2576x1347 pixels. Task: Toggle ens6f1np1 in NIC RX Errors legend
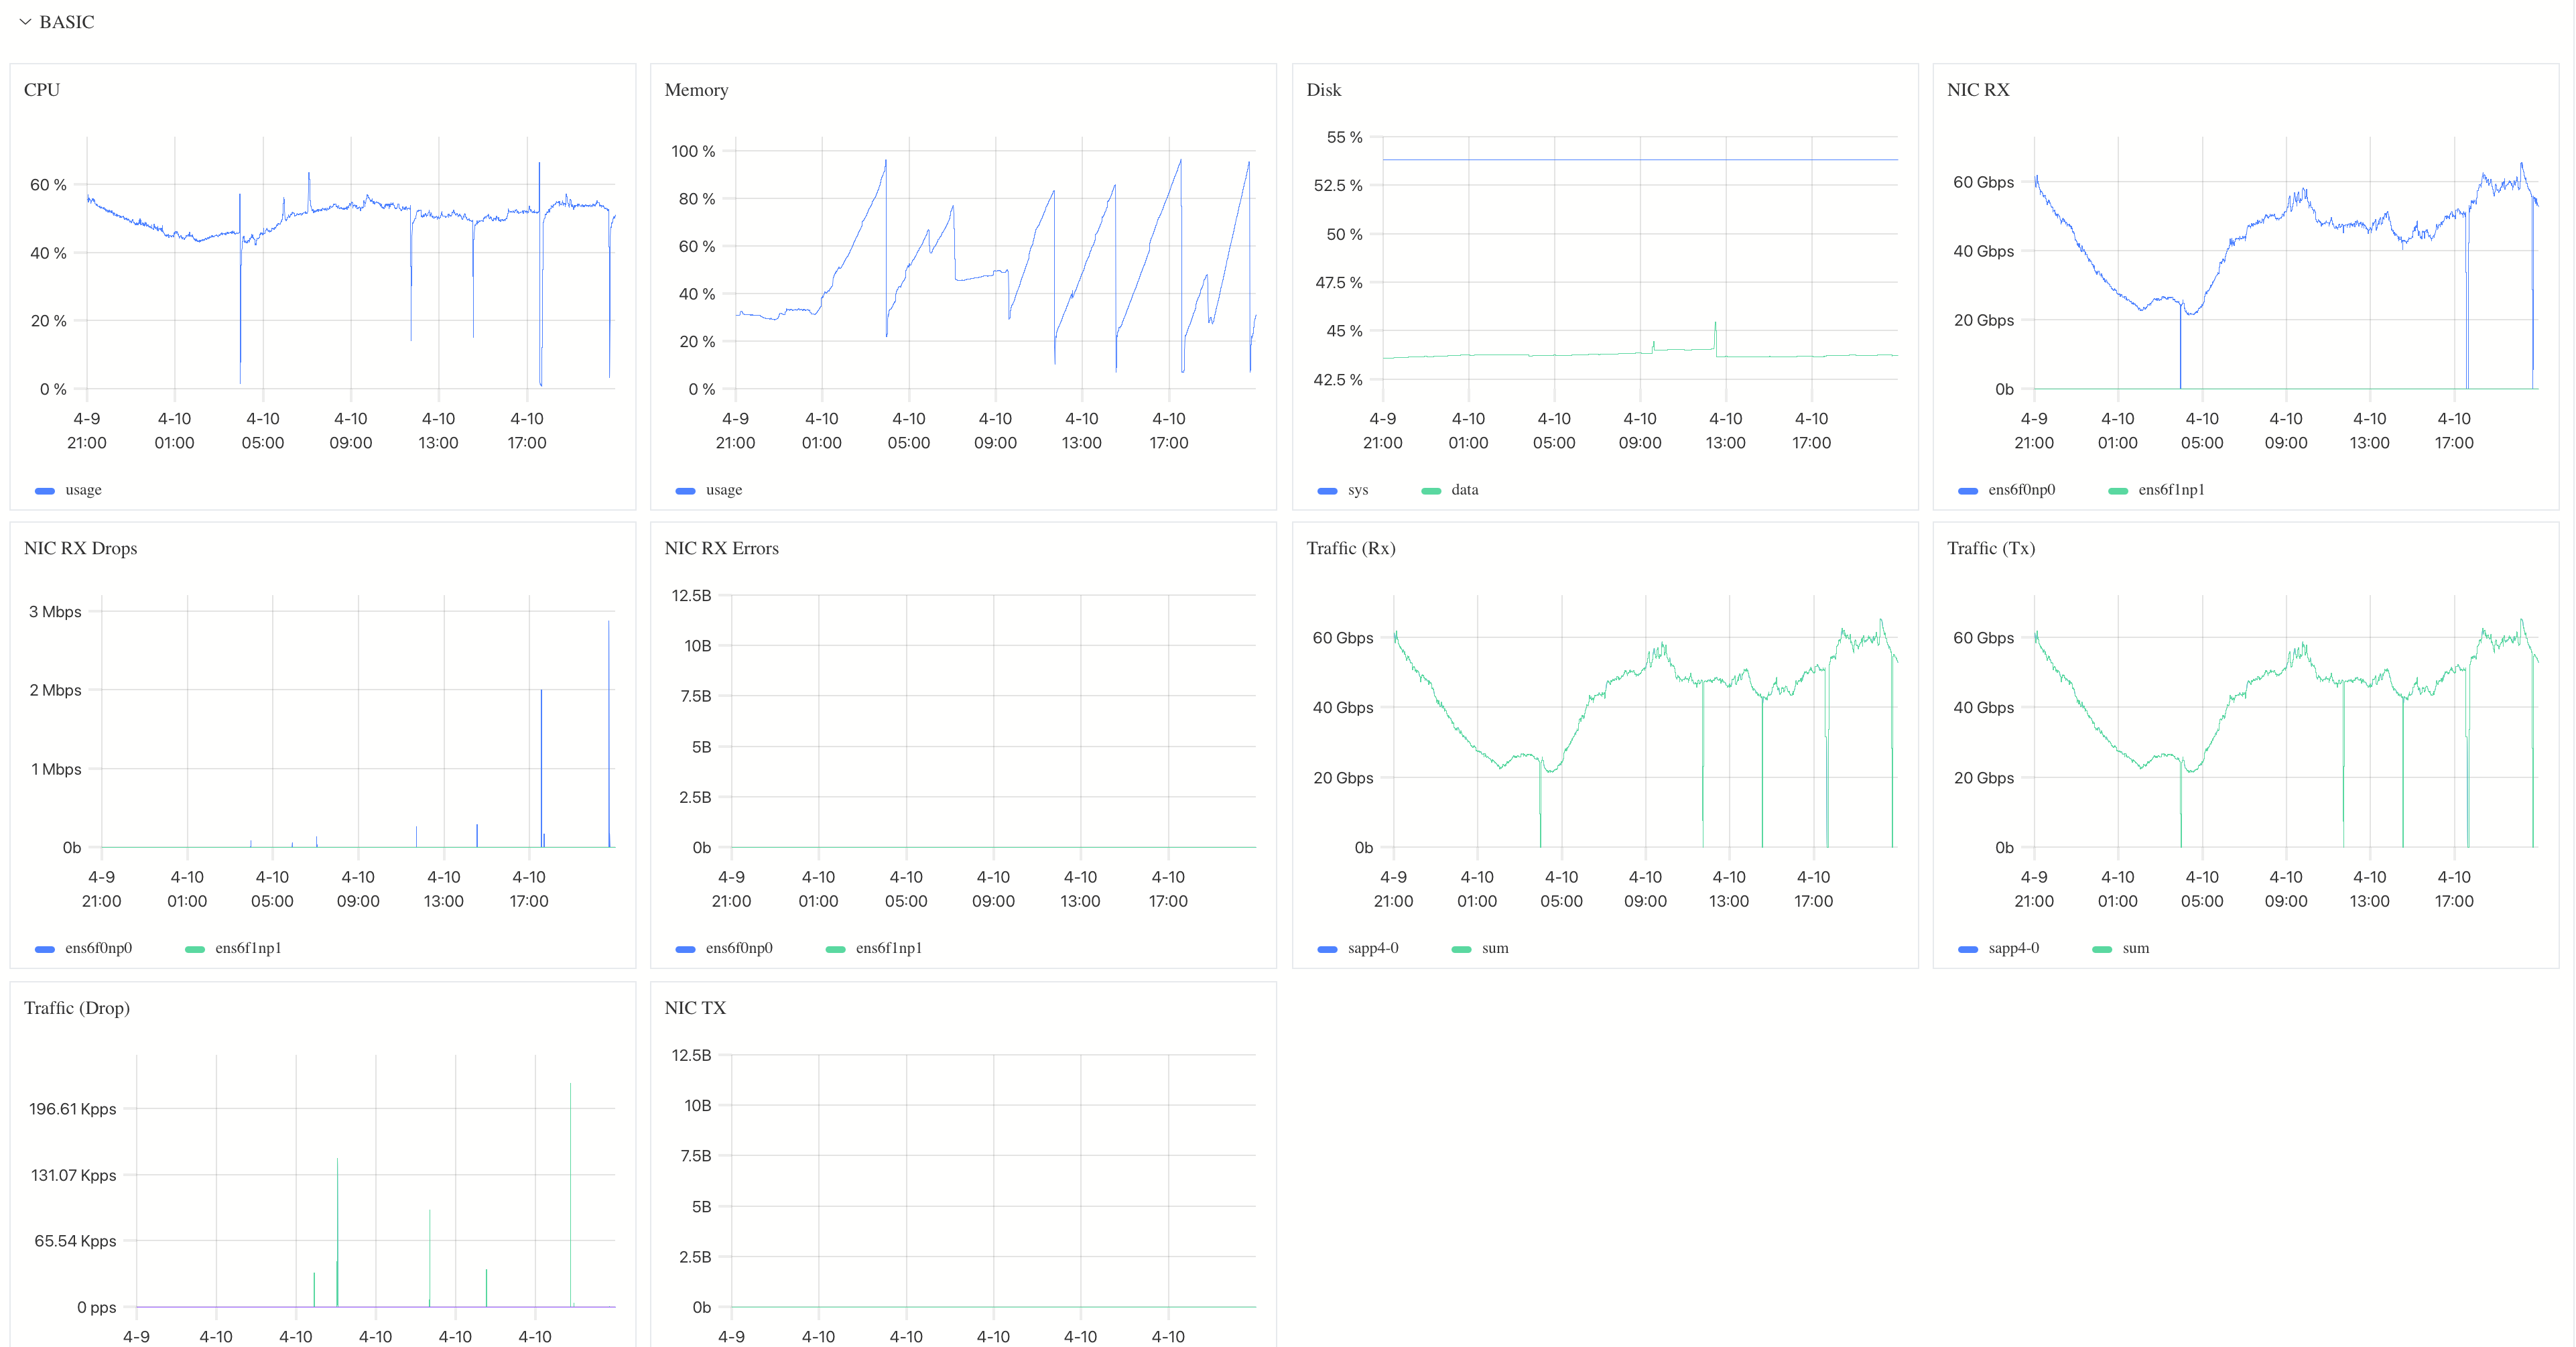[888, 948]
